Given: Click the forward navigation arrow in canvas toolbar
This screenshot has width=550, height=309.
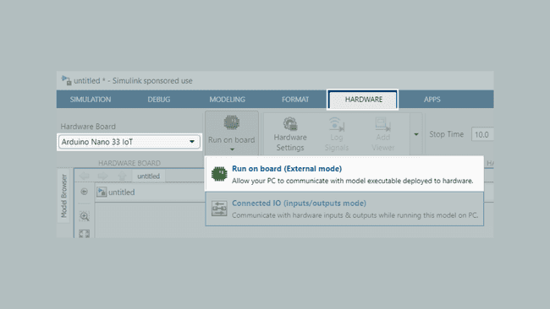Looking at the screenshot, I should point(102,176).
